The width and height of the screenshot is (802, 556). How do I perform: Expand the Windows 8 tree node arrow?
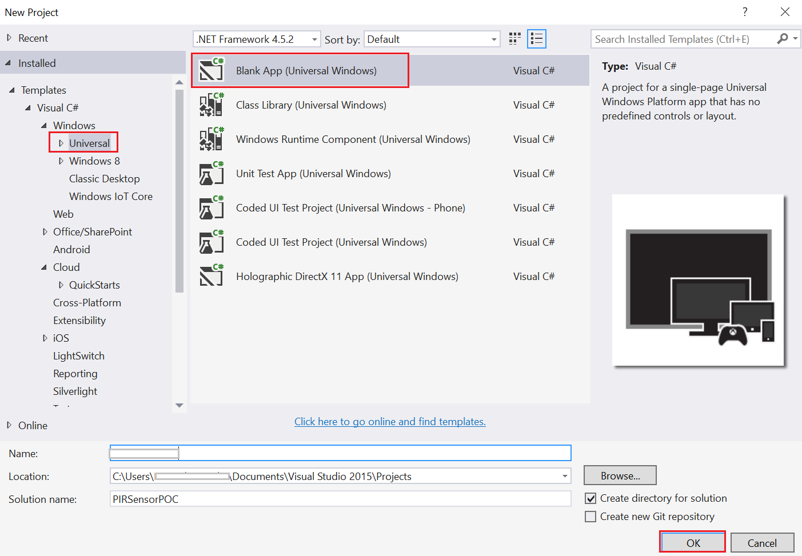tap(61, 161)
